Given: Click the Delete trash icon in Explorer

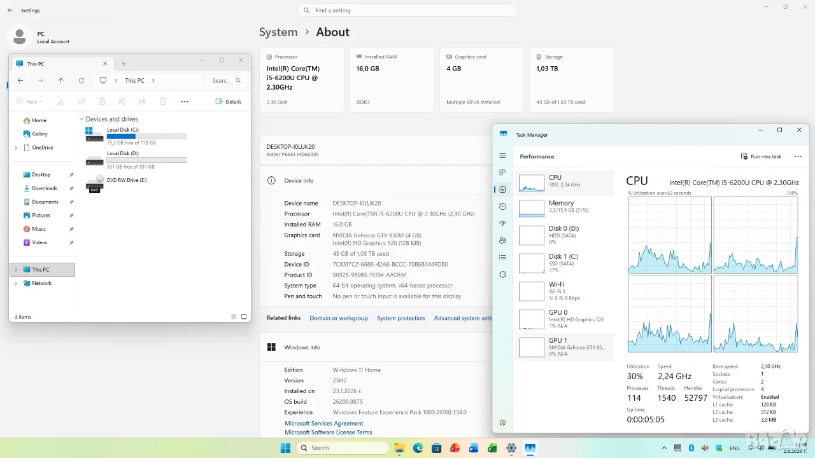Looking at the screenshot, I should coord(163,102).
